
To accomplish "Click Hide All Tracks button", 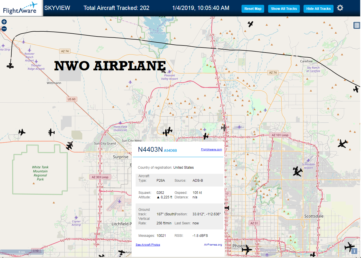I will pos(319,9).
